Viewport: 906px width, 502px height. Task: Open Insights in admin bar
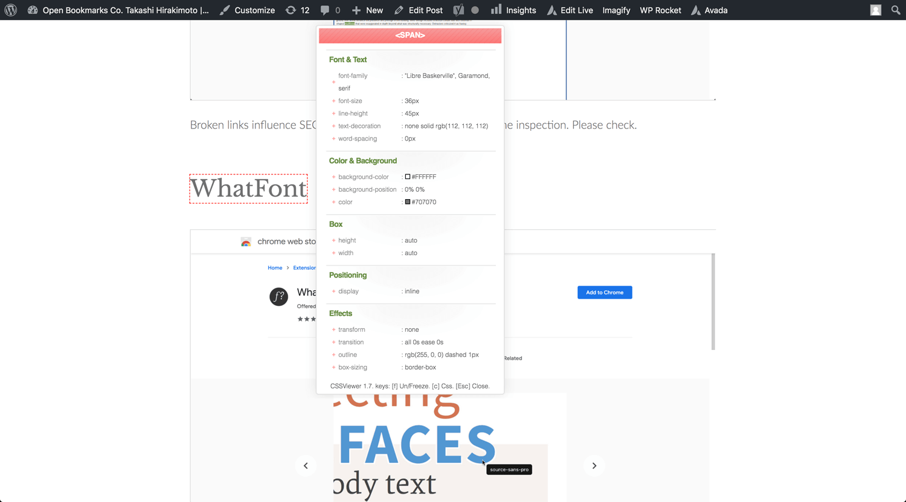coord(513,10)
